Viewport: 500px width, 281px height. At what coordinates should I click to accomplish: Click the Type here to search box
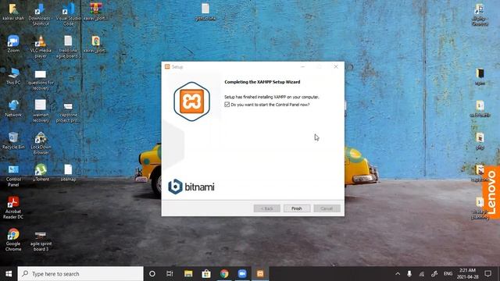(80, 274)
